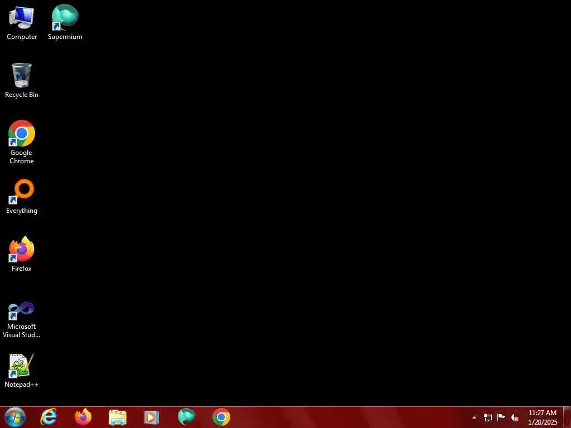Select the Recycle Bin icon

point(22,80)
